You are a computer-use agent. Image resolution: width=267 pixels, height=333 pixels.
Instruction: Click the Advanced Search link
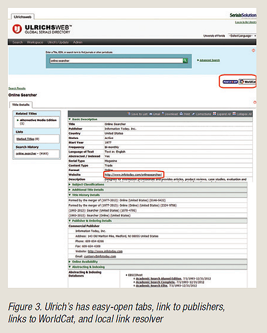click(209, 61)
